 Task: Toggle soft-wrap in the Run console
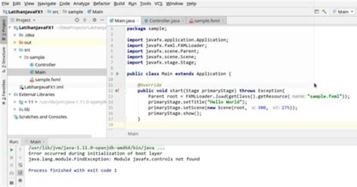click(20, 165)
